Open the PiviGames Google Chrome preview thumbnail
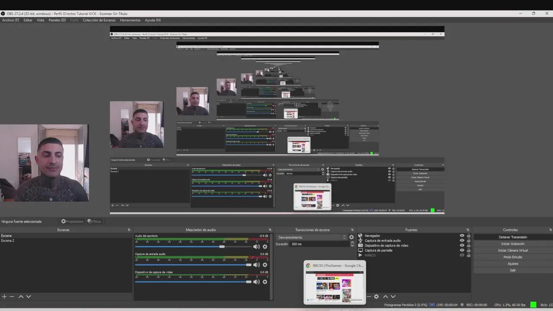 click(x=335, y=282)
